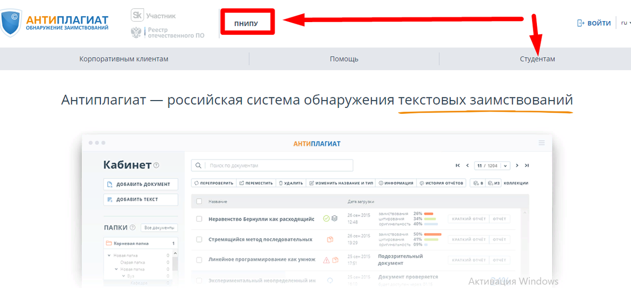
Task: Click the Дата загрузки column header
Action: (361, 202)
